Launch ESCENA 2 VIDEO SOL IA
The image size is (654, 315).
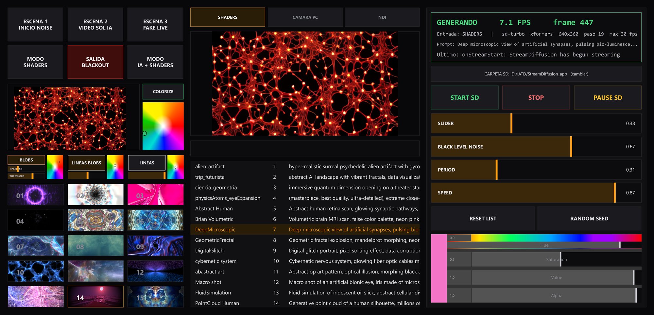coord(95,25)
